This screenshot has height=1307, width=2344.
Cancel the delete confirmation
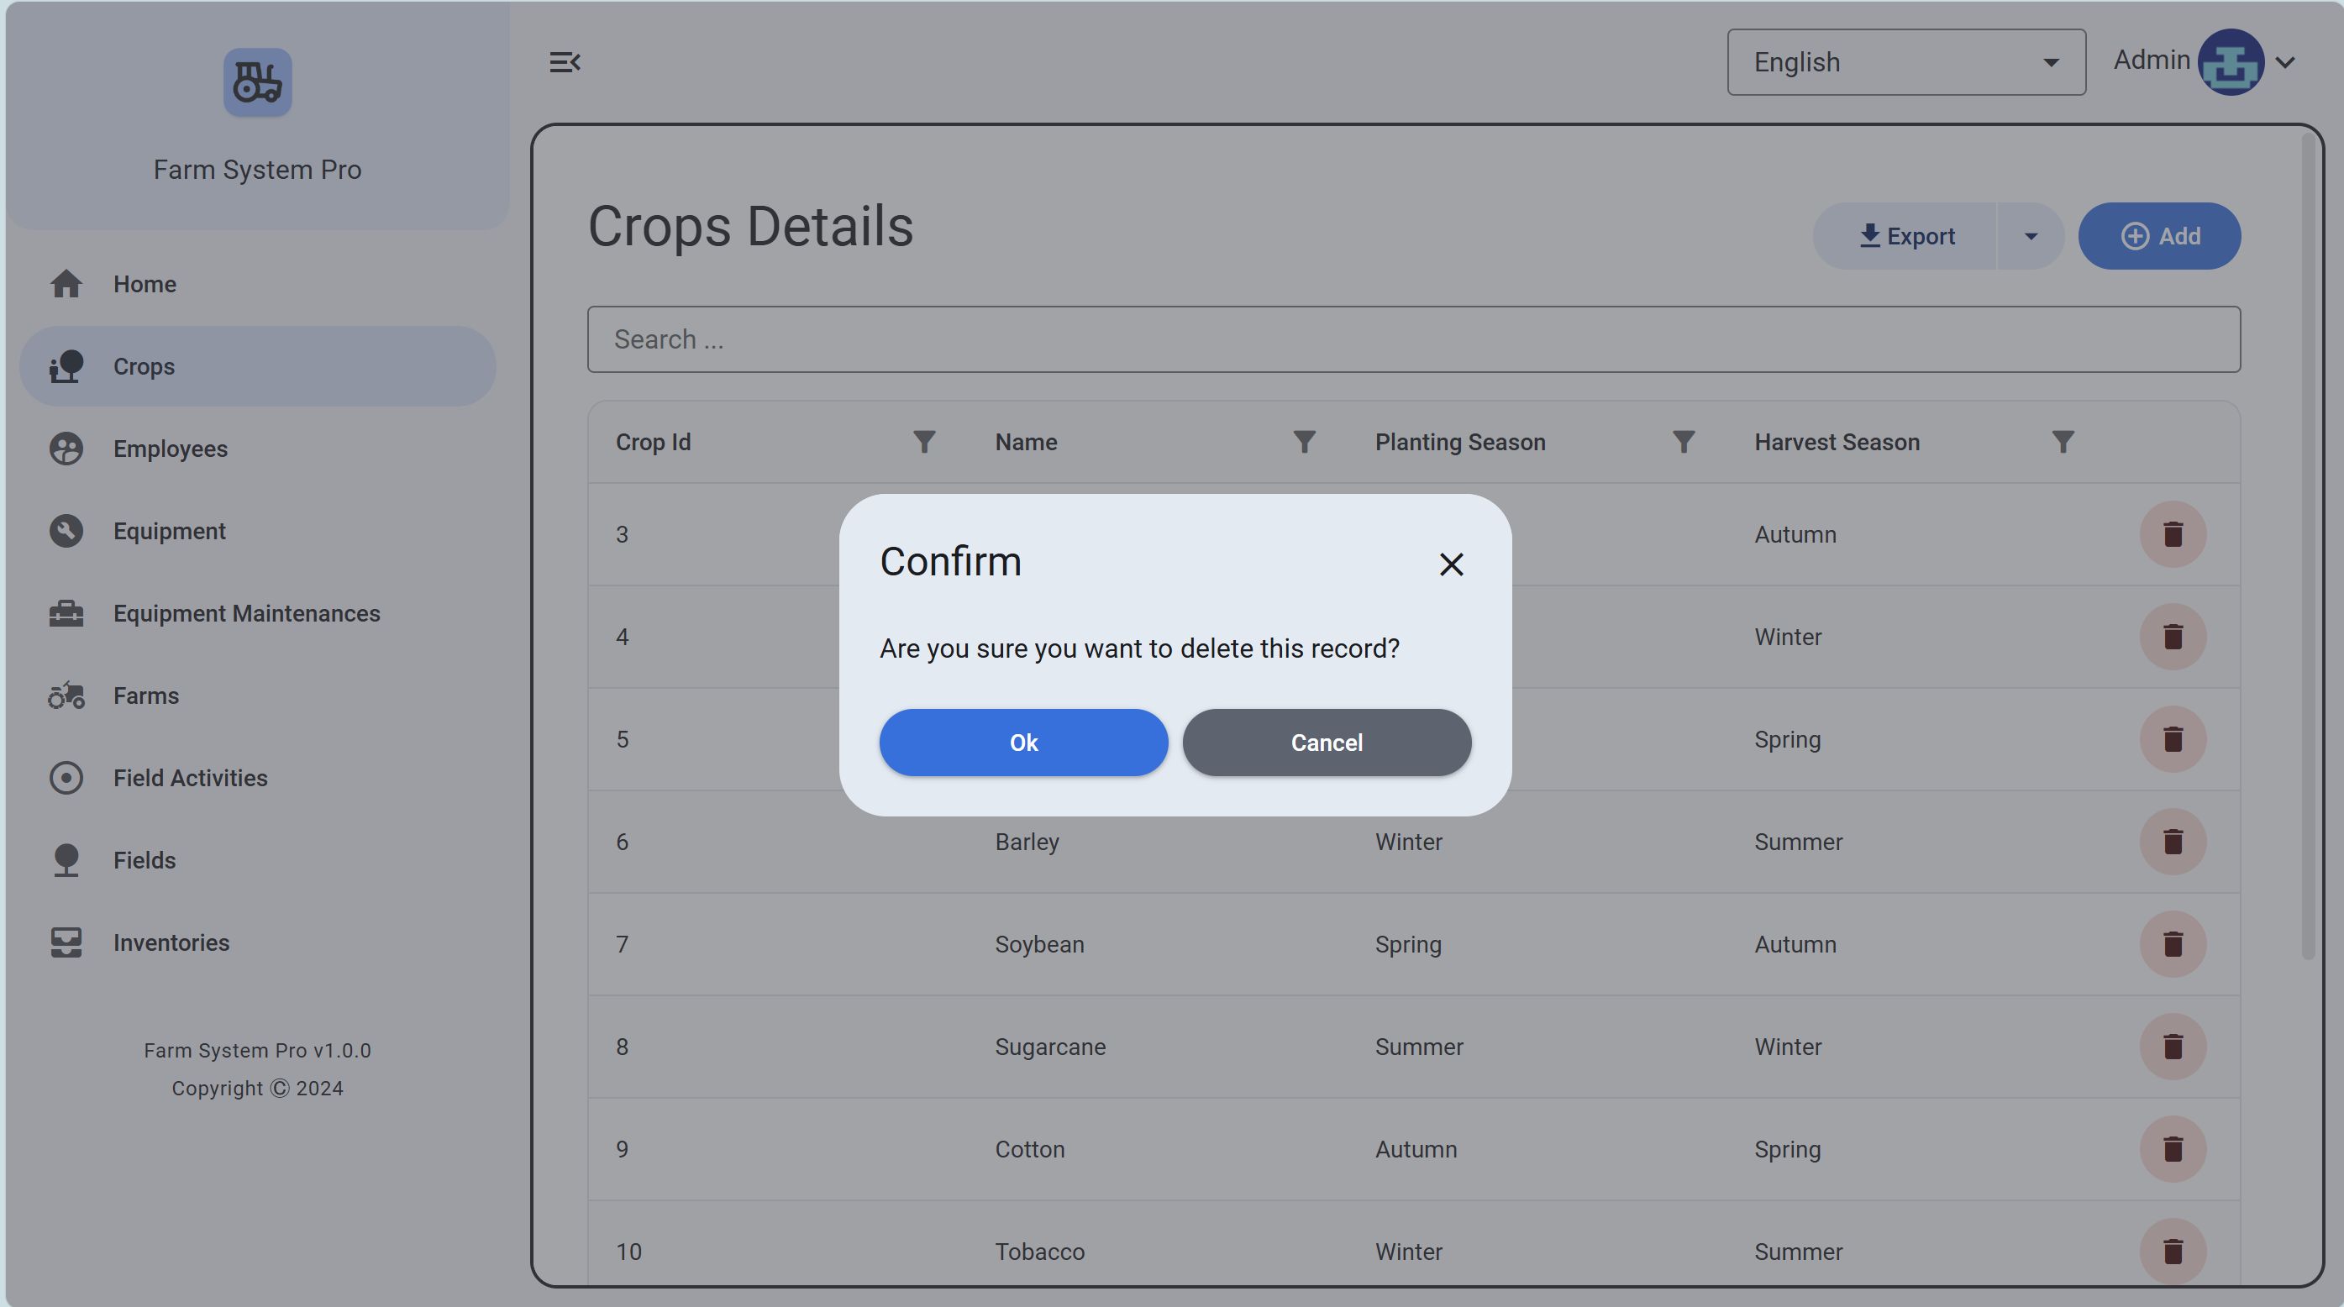tap(1326, 743)
